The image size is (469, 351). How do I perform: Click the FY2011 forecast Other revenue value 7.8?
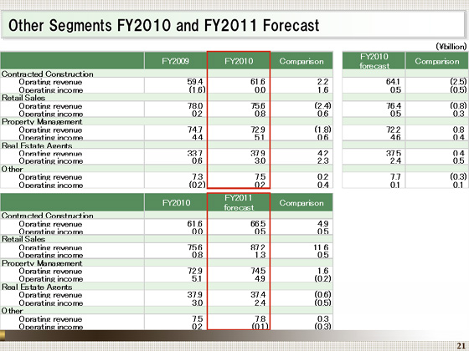pos(260,318)
